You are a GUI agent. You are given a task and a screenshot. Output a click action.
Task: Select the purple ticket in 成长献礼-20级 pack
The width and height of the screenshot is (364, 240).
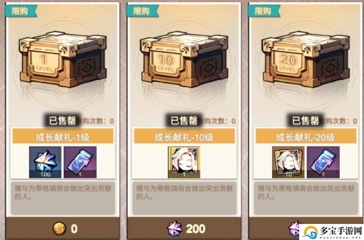(323, 162)
